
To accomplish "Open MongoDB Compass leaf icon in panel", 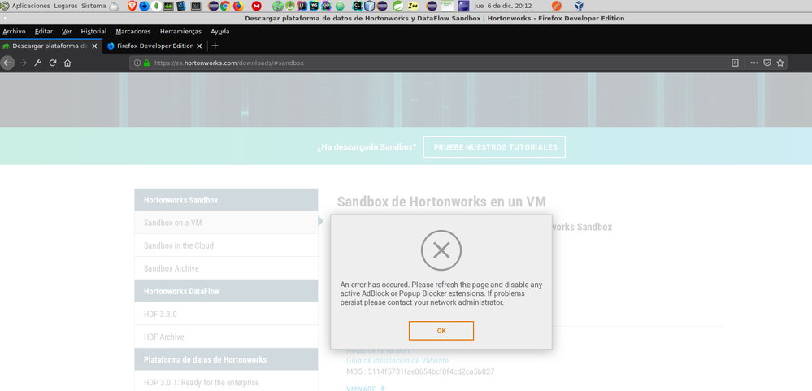I will tap(157, 6).
